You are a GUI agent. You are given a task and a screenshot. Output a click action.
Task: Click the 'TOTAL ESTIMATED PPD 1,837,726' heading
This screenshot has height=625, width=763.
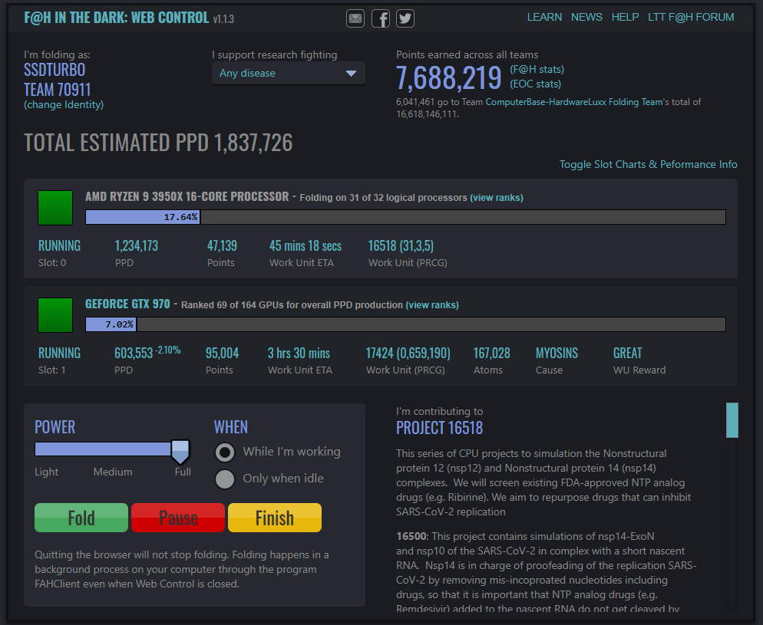[x=158, y=143]
